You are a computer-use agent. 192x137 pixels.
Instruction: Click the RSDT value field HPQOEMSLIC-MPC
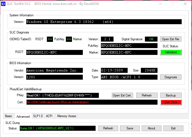[55, 52]
